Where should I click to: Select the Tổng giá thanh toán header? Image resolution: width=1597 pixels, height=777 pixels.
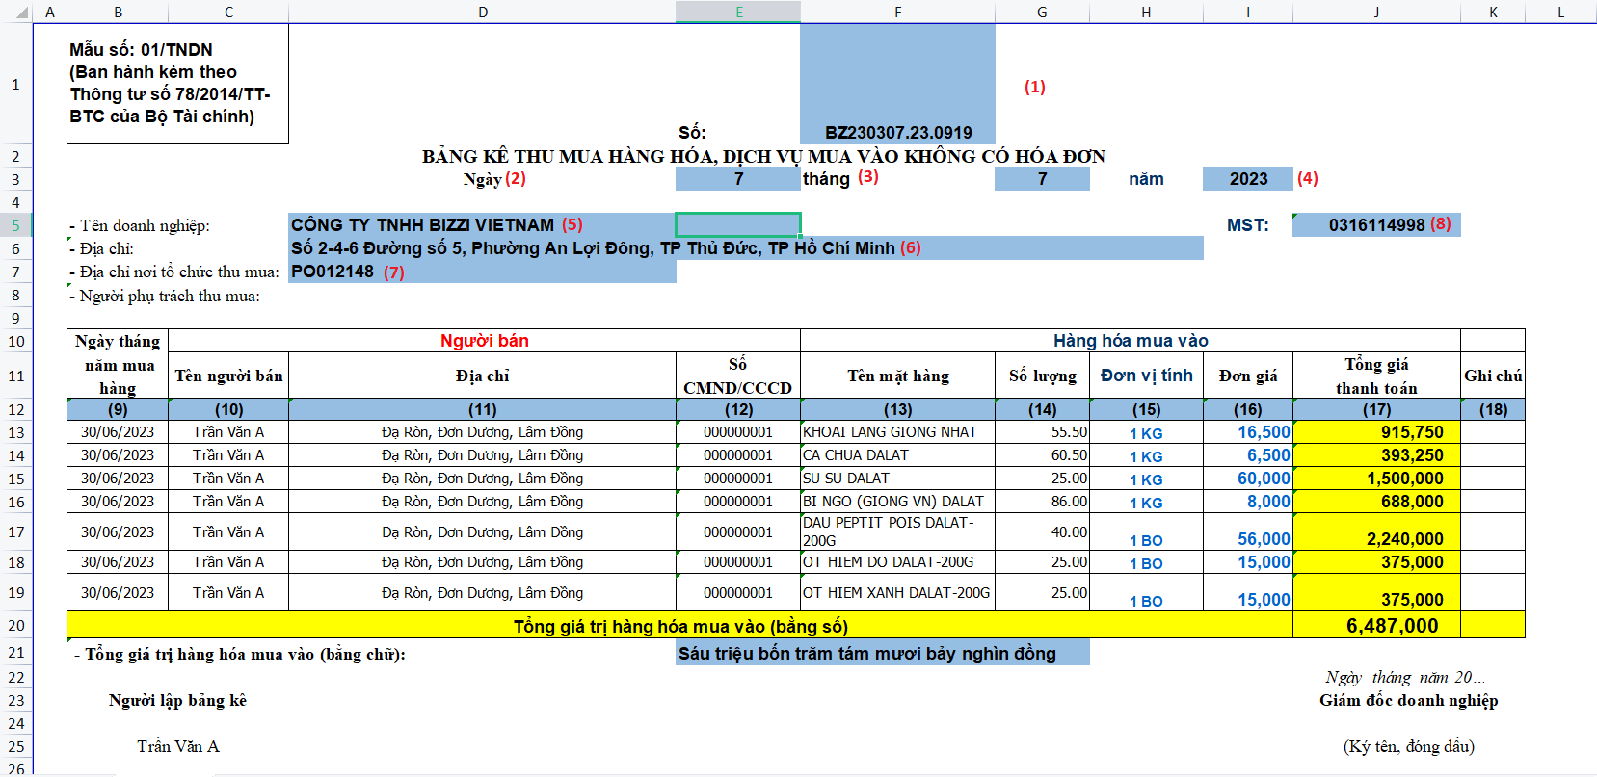pos(1376,376)
